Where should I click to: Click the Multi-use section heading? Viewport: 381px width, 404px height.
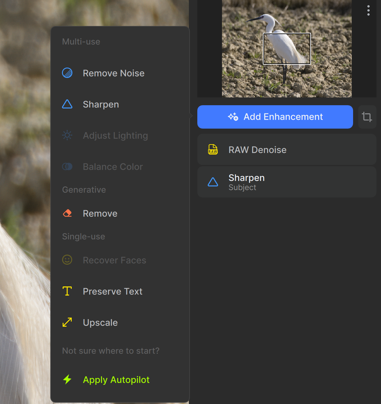(x=81, y=42)
